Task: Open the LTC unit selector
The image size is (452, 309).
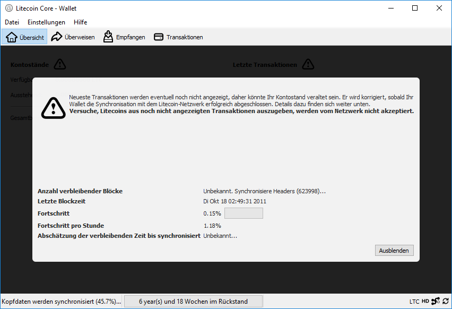Action: [414, 301]
